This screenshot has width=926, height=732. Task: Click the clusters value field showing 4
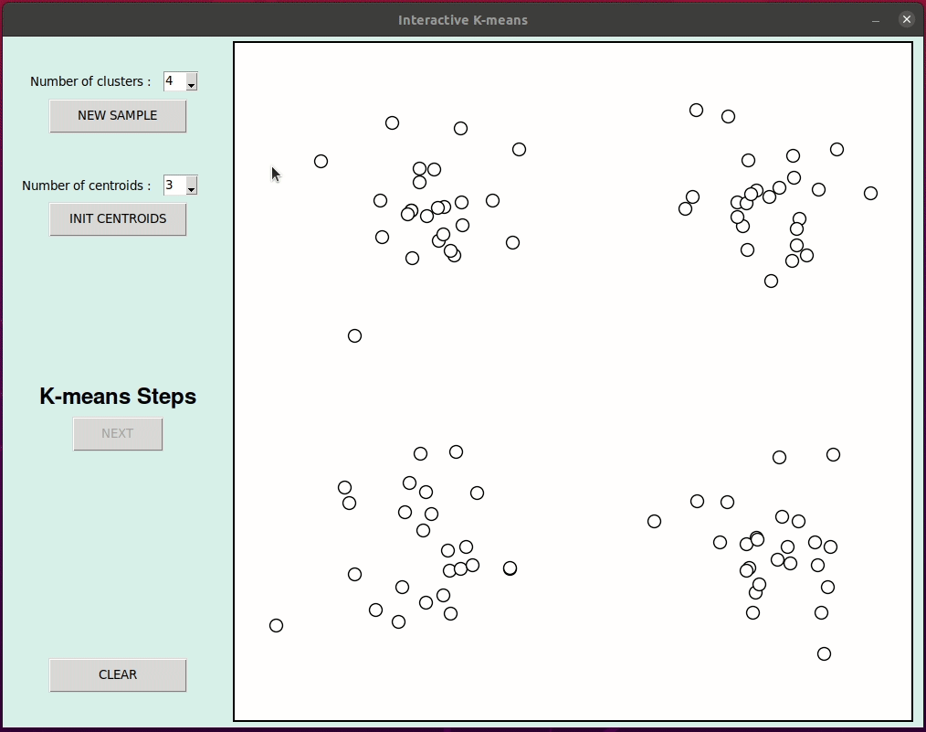(174, 81)
